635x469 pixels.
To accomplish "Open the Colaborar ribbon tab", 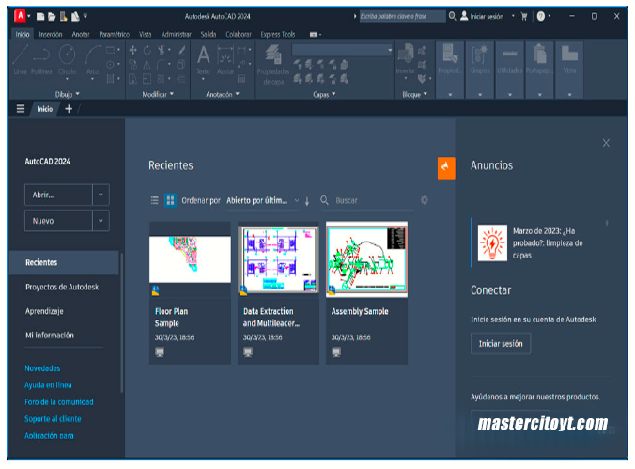I will click(x=239, y=35).
